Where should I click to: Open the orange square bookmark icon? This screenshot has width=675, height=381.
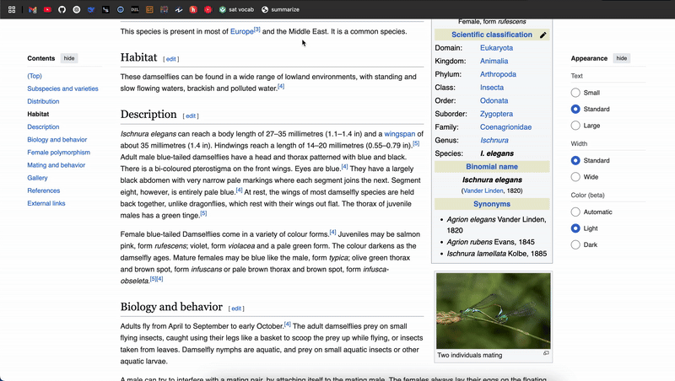[149, 9]
